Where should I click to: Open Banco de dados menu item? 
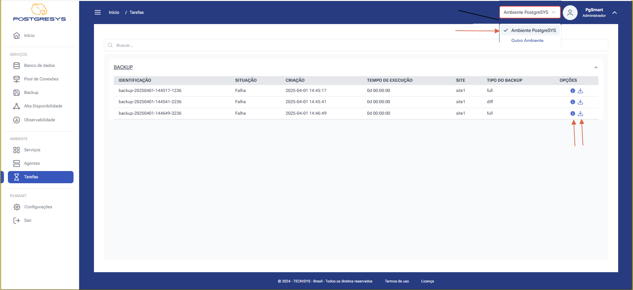40,66
